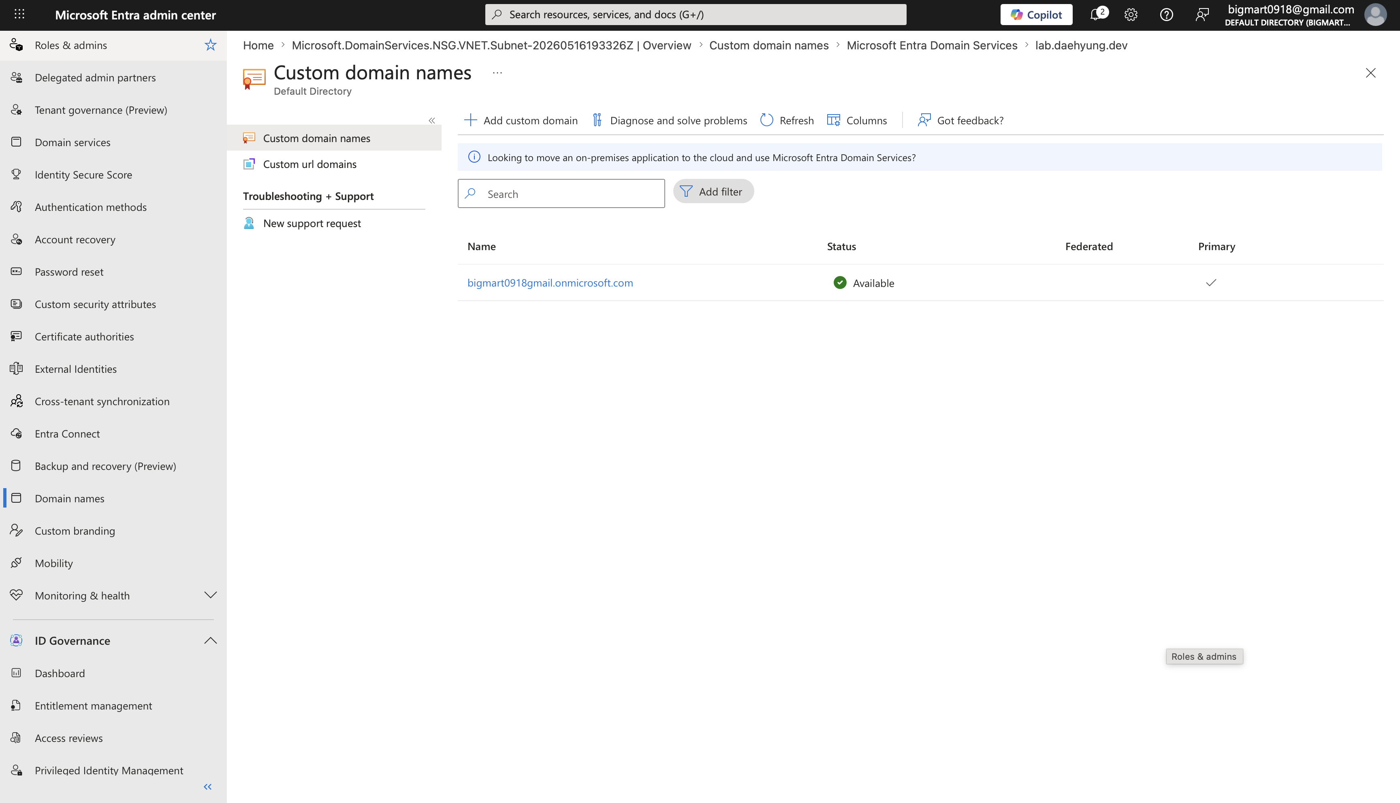Click the Cross-tenant synchronization icon
The height and width of the screenshot is (803, 1400).
click(x=17, y=401)
